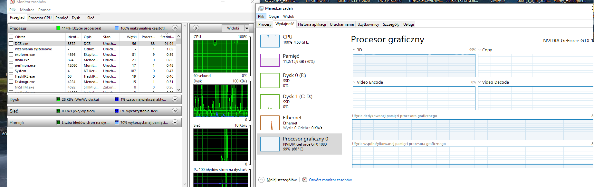
Task: Sort processes by the Ident column header
Action: [x=73, y=37]
